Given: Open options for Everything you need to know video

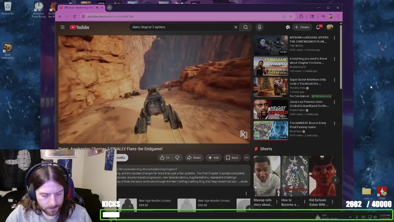Looking at the screenshot, I should [335, 59].
